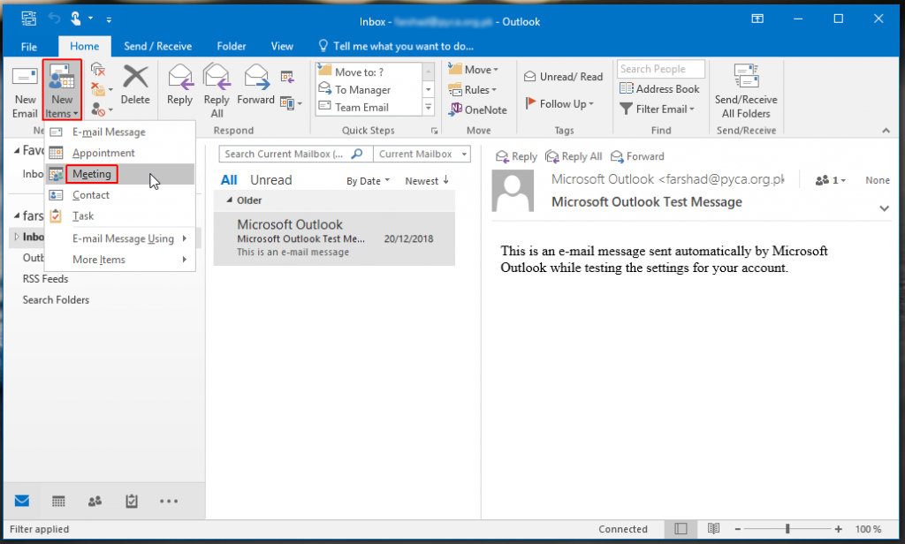Adjust the zoom slider to change magnification
905x544 pixels.
coord(786,528)
